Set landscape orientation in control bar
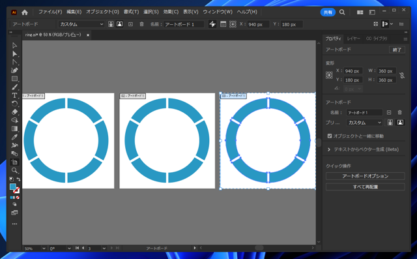This screenshot has height=259, width=417. (120, 24)
